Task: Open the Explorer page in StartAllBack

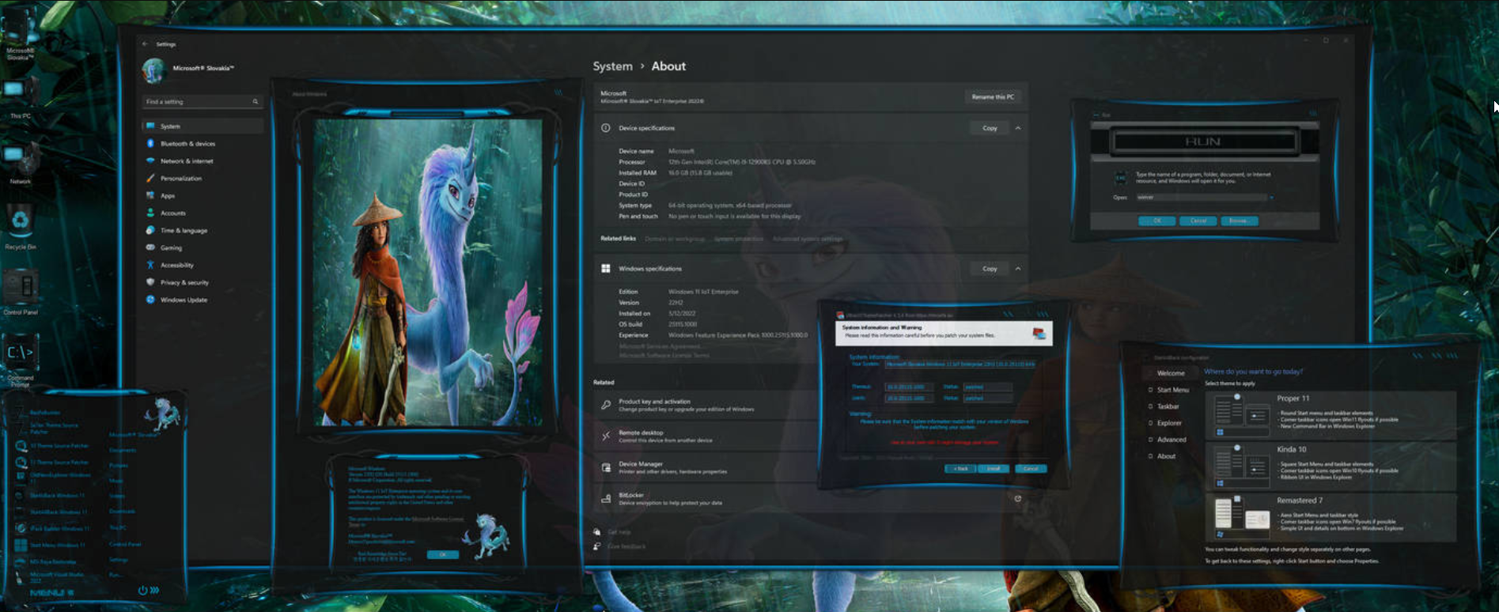Action: pos(1169,423)
